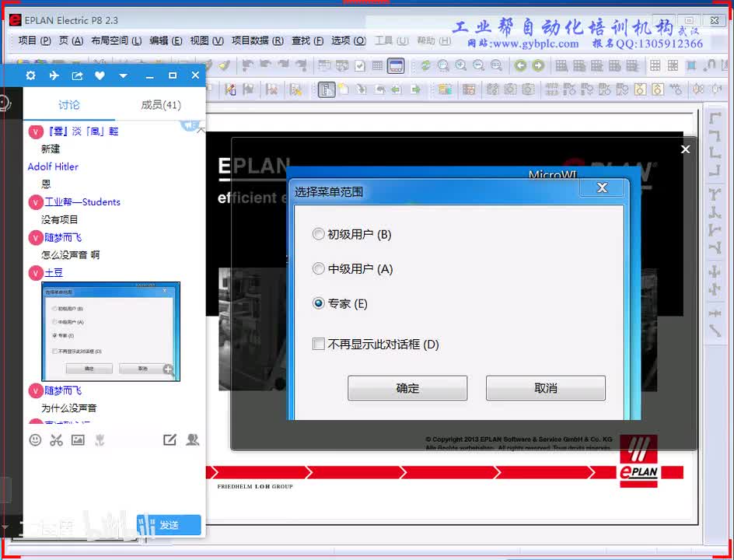Select the 初级用户 (B) radio button

[x=318, y=234]
